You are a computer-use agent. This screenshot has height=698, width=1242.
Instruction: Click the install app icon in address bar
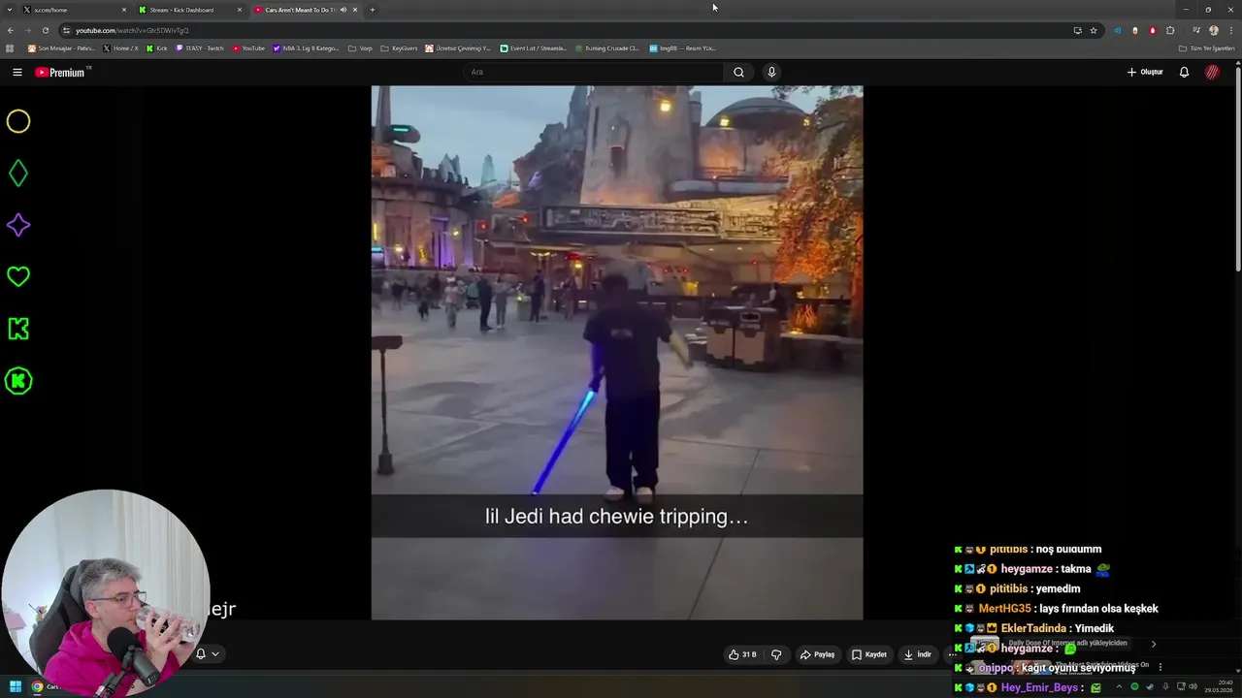1077,30
